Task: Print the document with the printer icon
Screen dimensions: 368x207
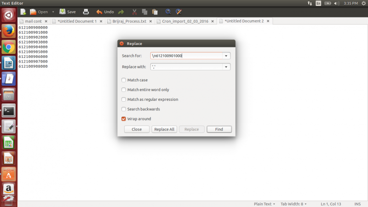Action: click(86, 12)
